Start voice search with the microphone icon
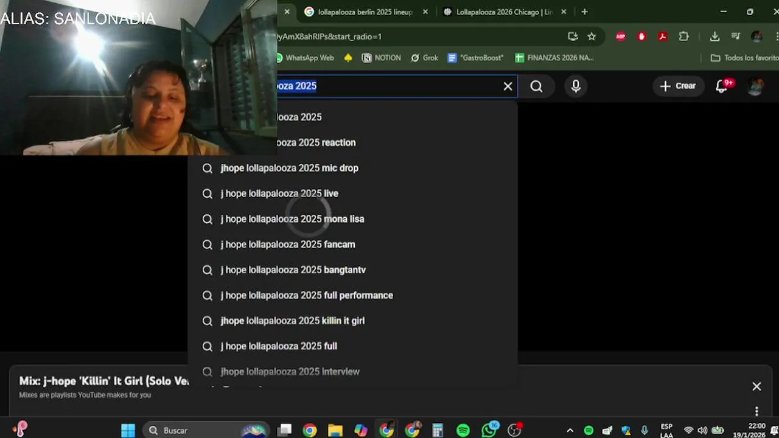 (x=576, y=86)
